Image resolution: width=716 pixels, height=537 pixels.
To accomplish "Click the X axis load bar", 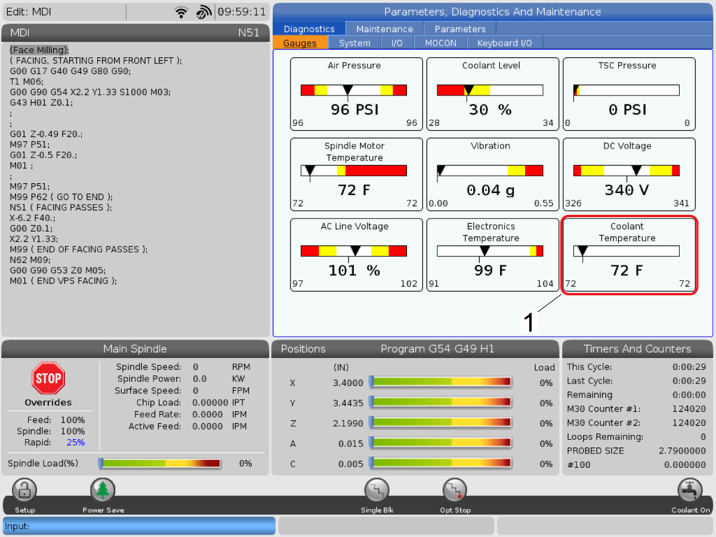I will (440, 382).
